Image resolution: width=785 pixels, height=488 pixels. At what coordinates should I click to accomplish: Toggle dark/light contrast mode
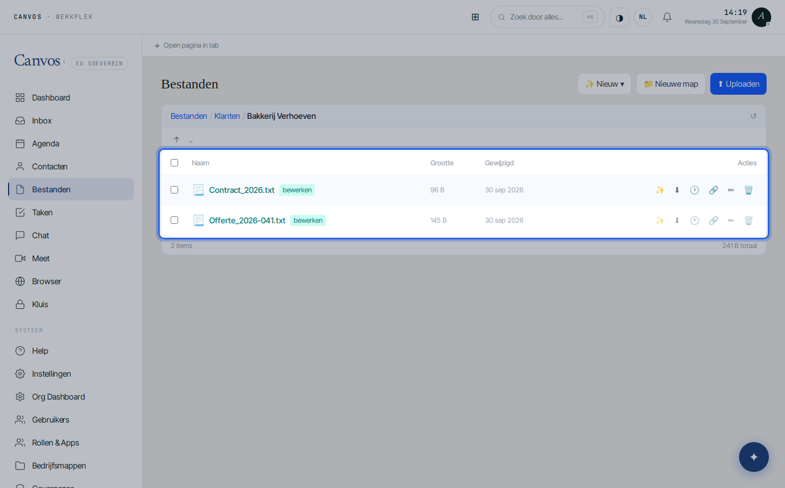pos(619,17)
